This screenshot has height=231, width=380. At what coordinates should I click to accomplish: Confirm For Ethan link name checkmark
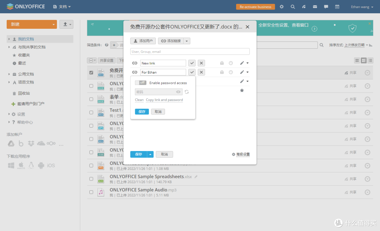pyautogui.click(x=192, y=72)
